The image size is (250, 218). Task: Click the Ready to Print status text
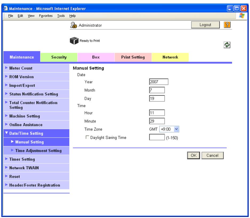click(90, 41)
